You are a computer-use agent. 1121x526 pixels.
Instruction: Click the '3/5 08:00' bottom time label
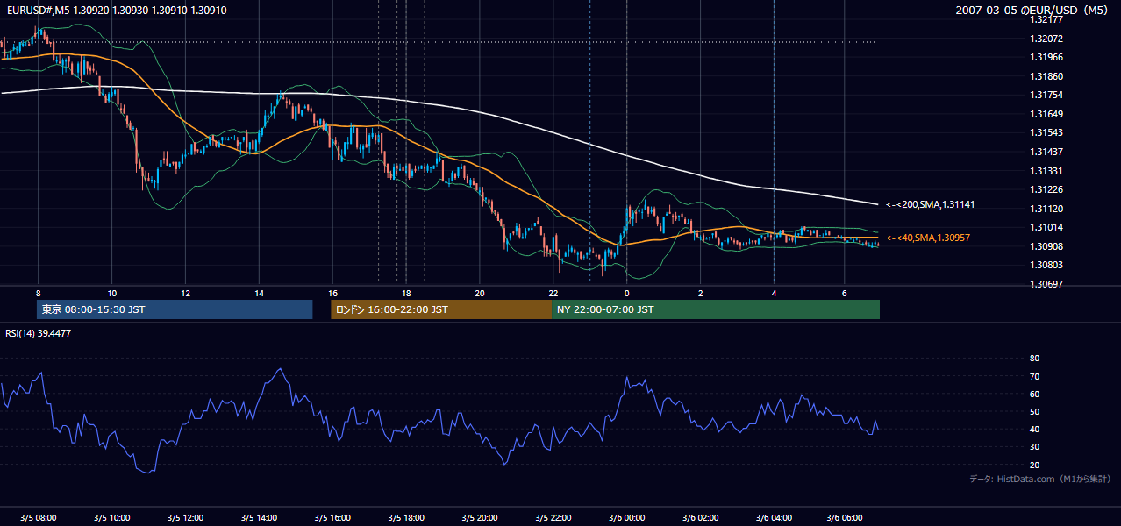tap(38, 518)
